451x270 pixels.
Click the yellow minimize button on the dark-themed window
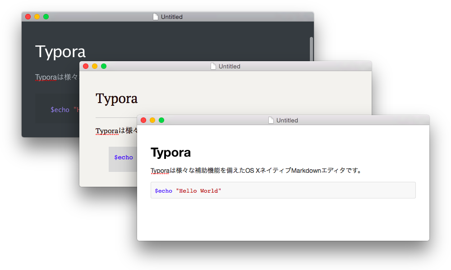(x=37, y=16)
